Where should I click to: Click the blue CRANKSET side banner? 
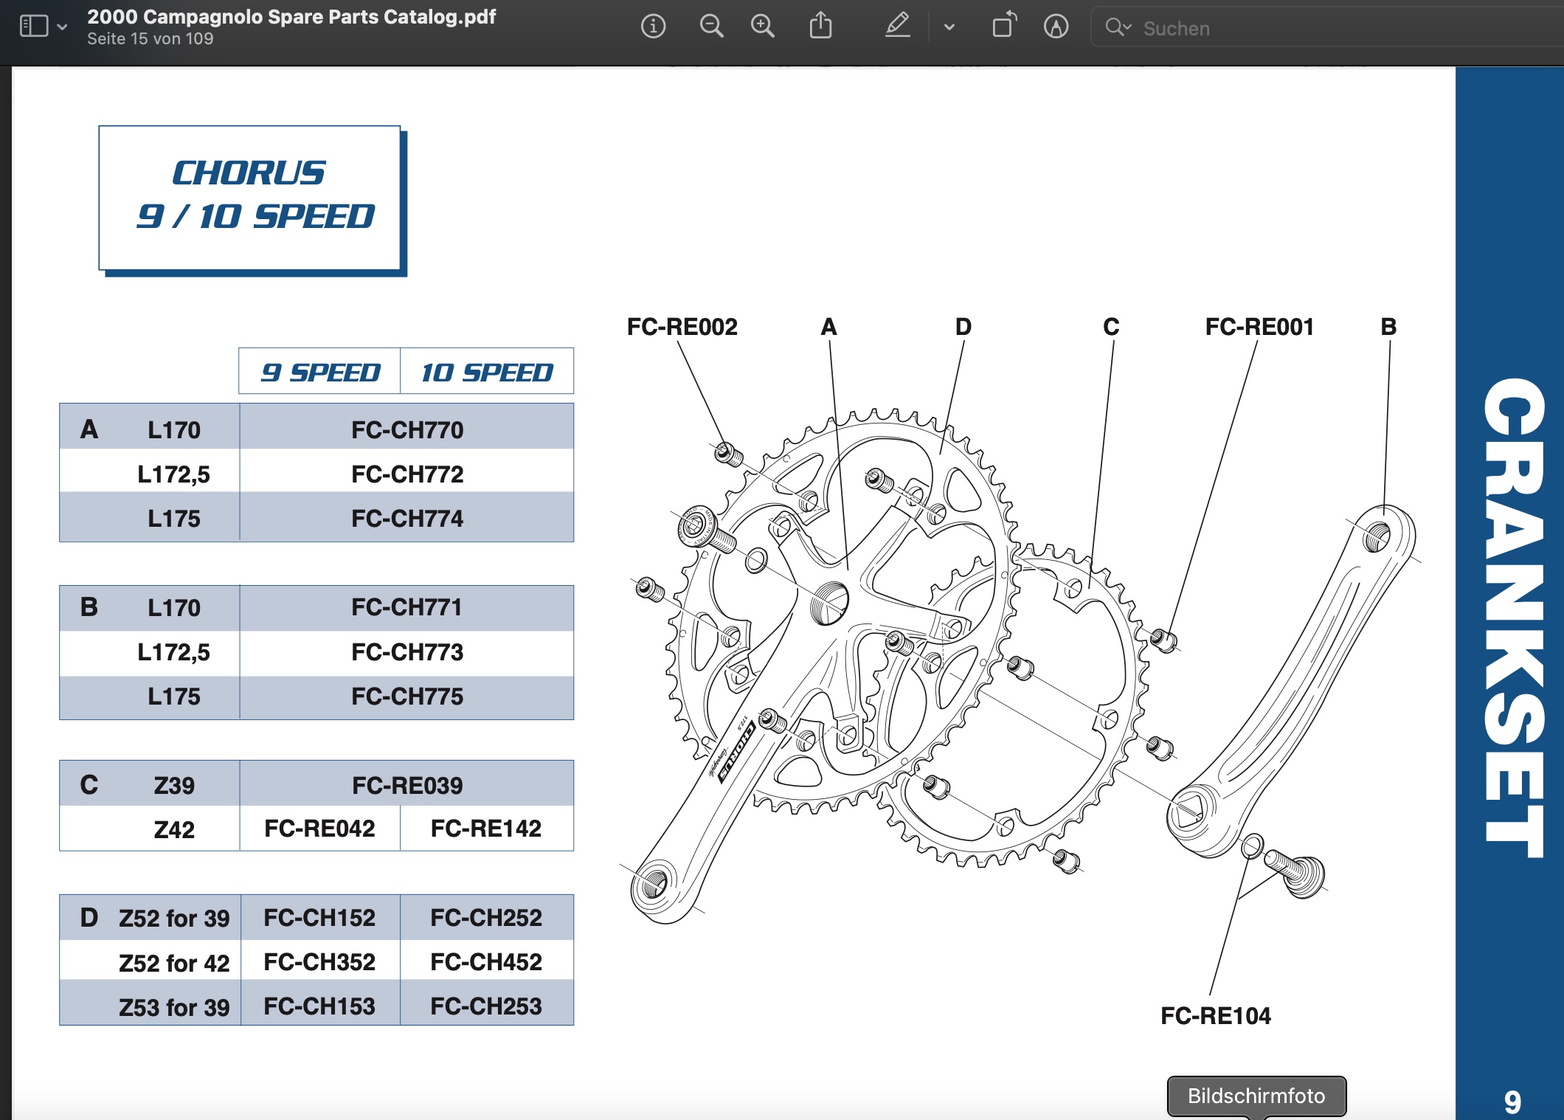[1511, 617]
